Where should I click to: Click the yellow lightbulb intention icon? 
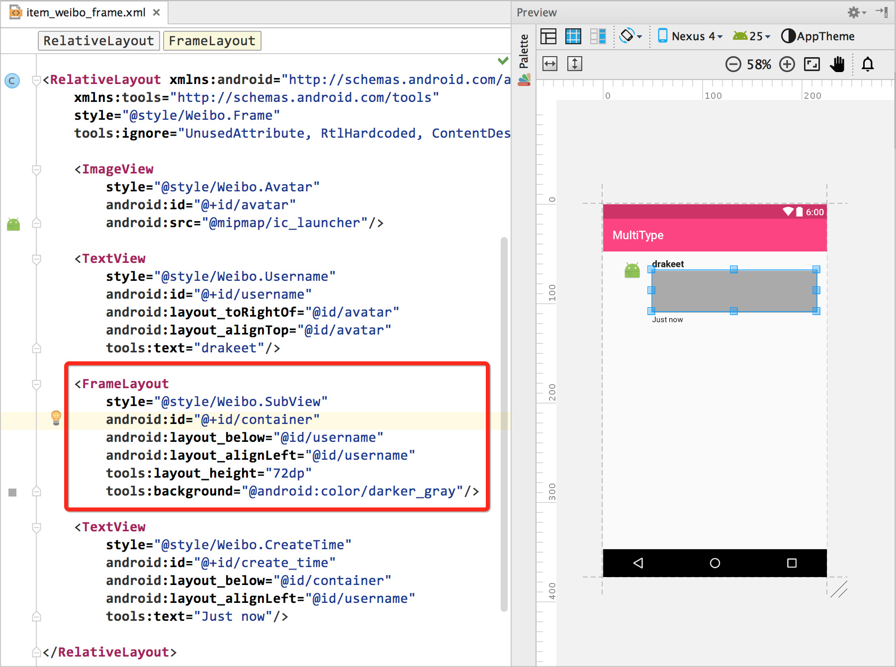(x=56, y=418)
